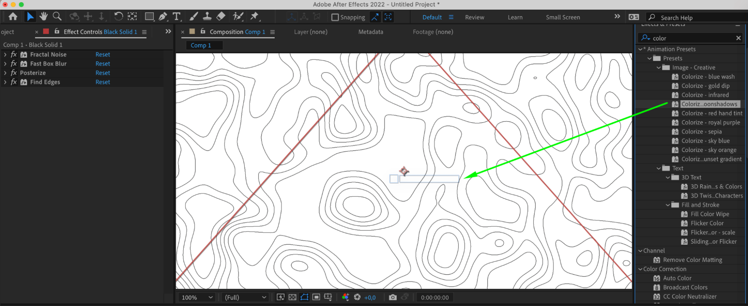Click the World Axis Mode icon
The width and height of the screenshot is (748, 306).
304,17
